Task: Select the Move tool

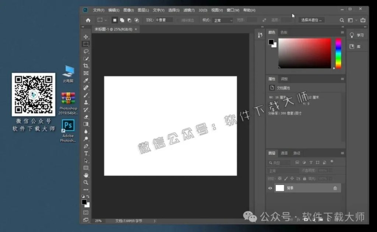Action: click(x=86, y=37)
